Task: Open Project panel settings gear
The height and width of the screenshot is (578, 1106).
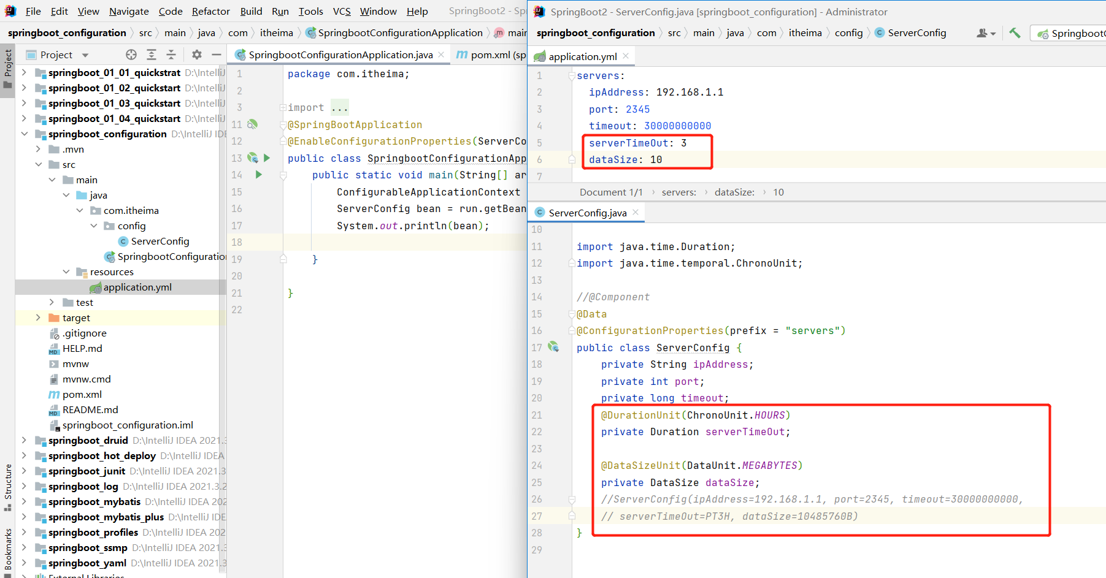Action: 197,55
